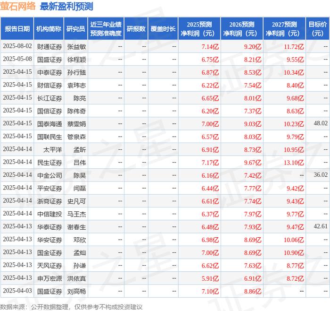This screenshot has height=311, width=330.
Task: Click the date 2025-04-03
Action: click(x=17, y=291)
